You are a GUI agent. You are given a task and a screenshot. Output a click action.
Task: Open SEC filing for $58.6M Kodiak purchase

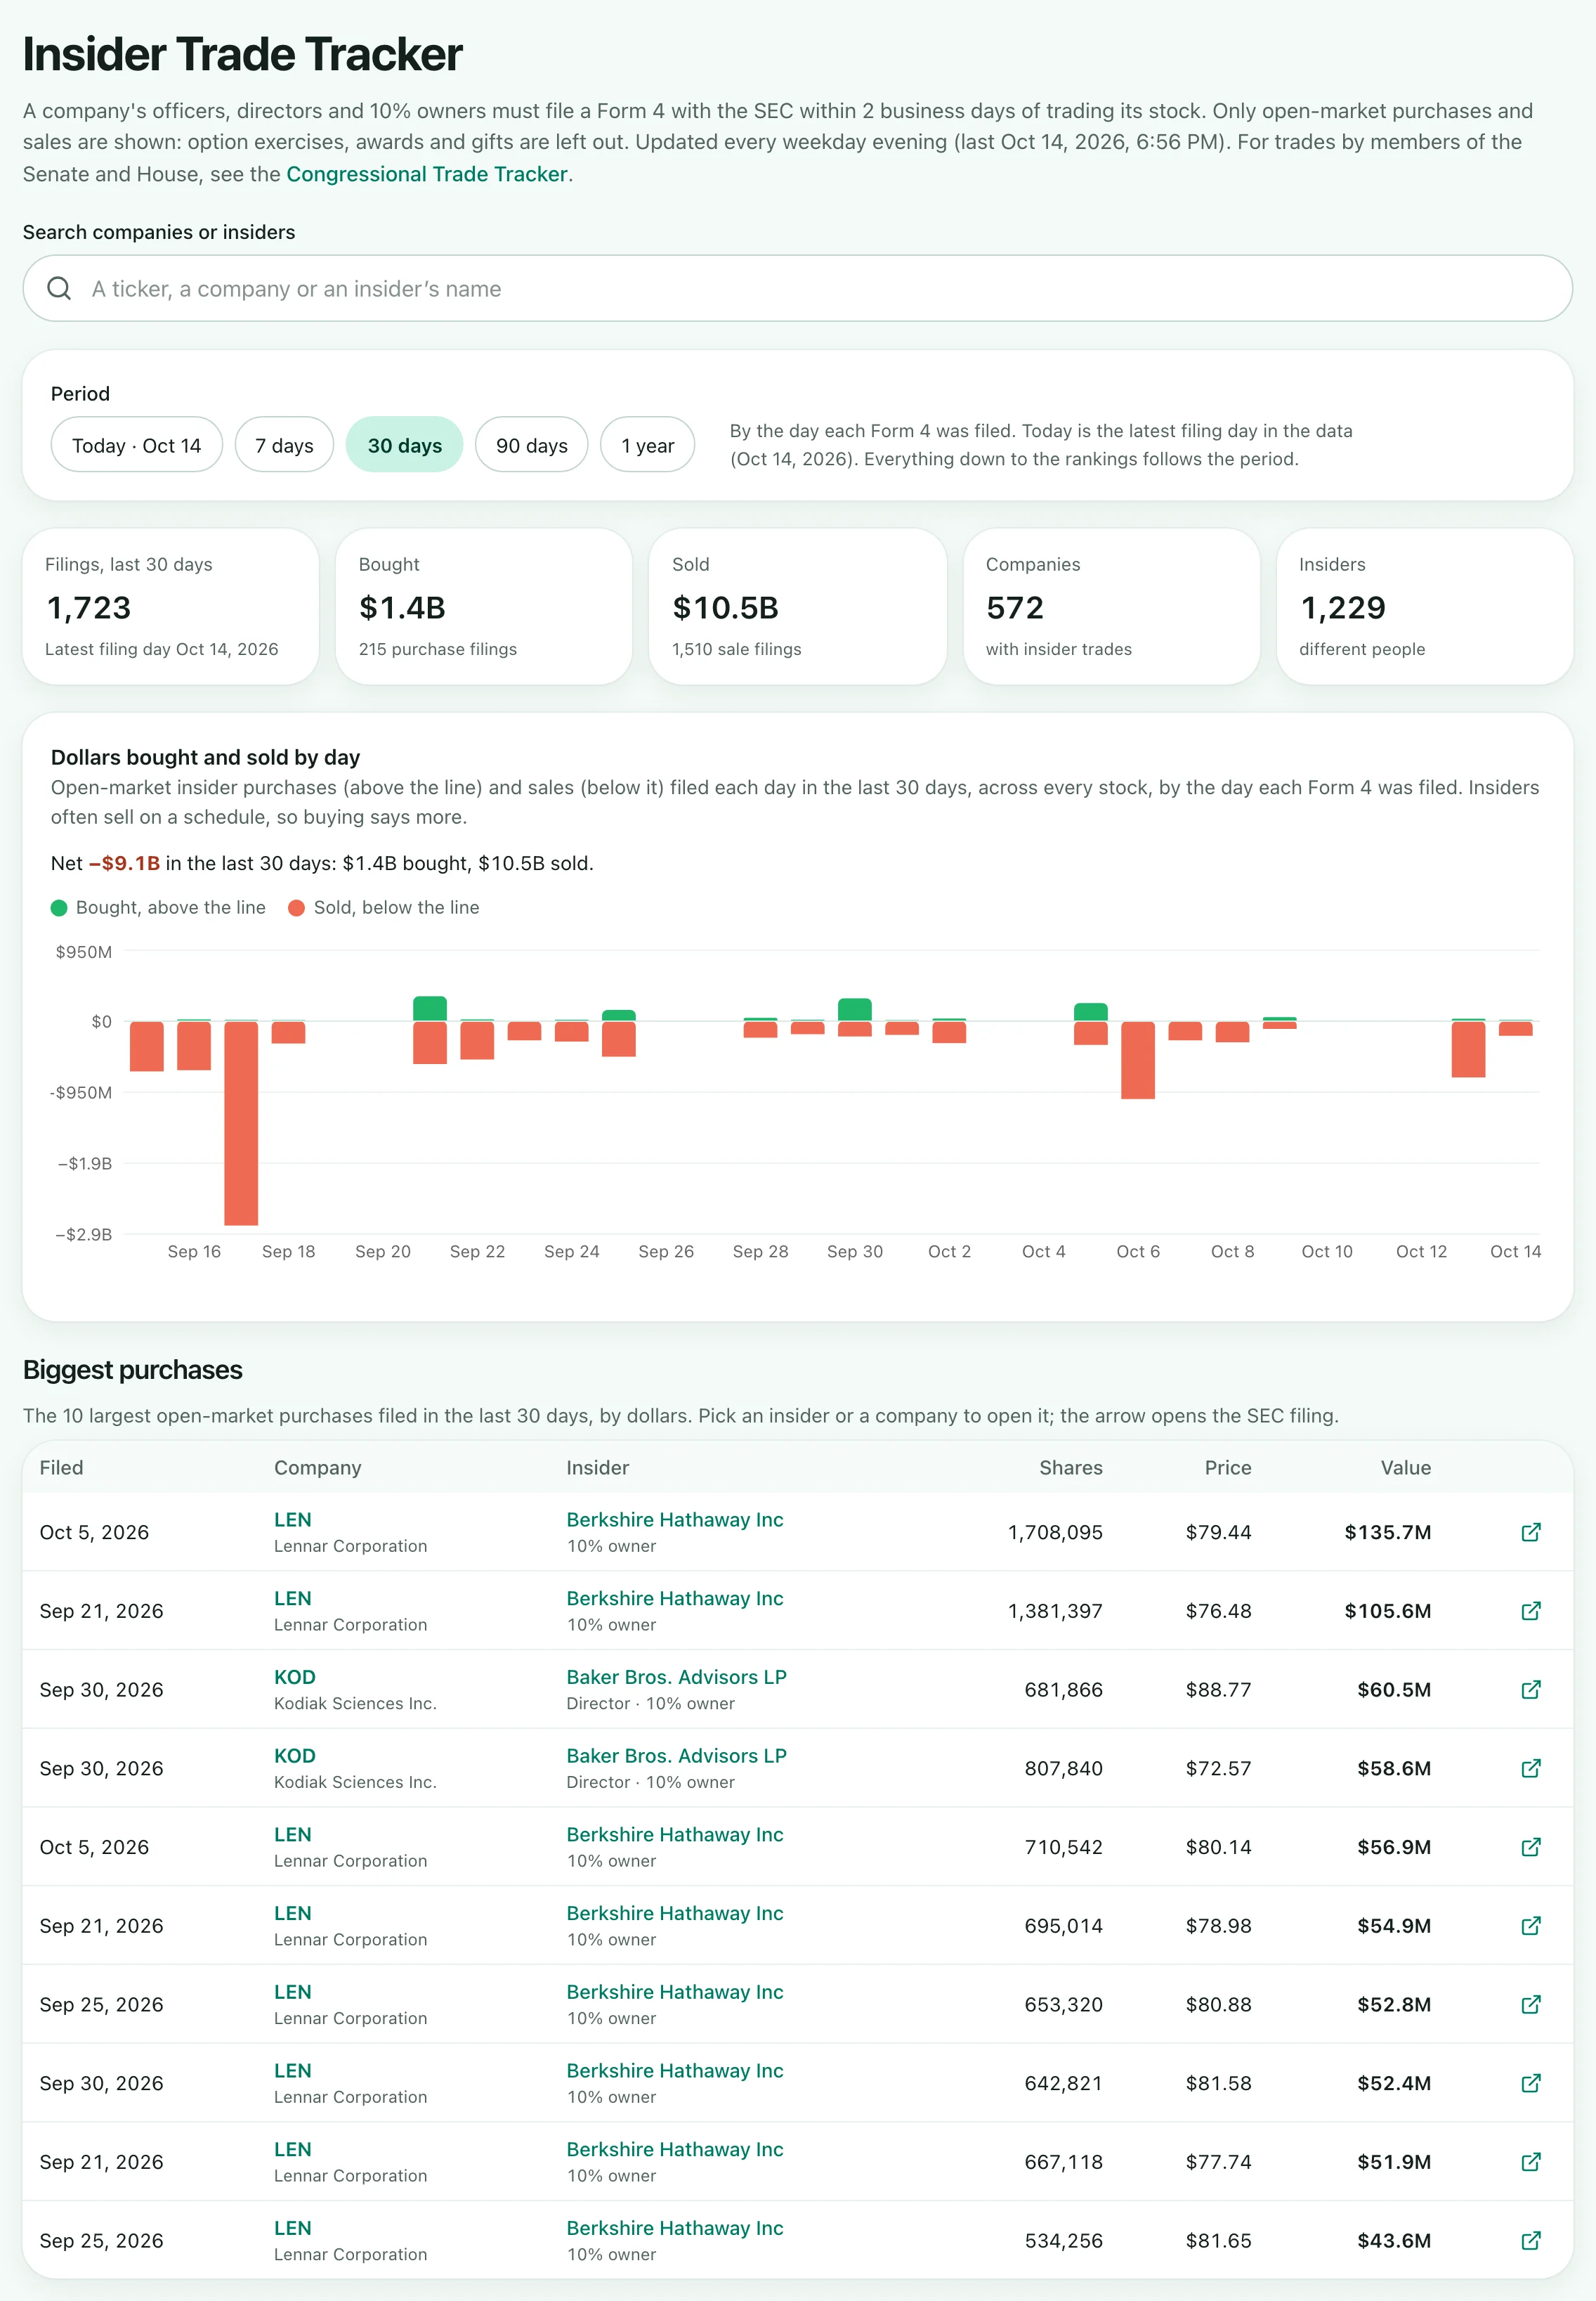1530,1768
